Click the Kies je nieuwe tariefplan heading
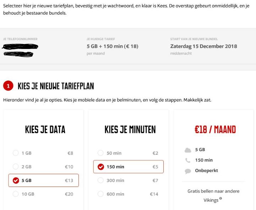 click(56, 86)
